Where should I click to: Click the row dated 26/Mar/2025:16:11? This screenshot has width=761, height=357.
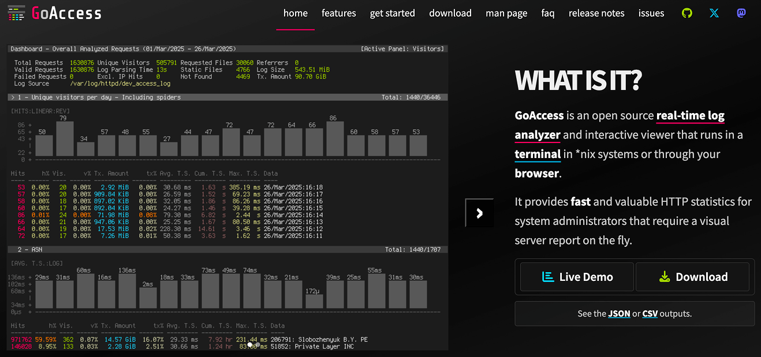click(x=167, y=236)
